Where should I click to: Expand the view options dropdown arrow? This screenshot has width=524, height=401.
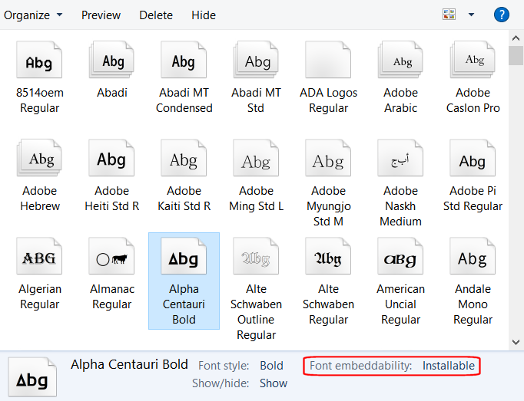tap(471, 15)
